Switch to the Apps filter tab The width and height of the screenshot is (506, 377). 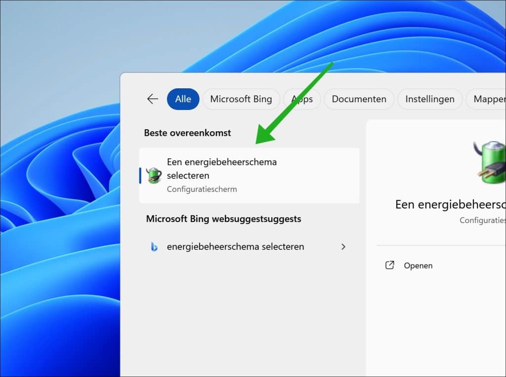click(x=302, y=99)
